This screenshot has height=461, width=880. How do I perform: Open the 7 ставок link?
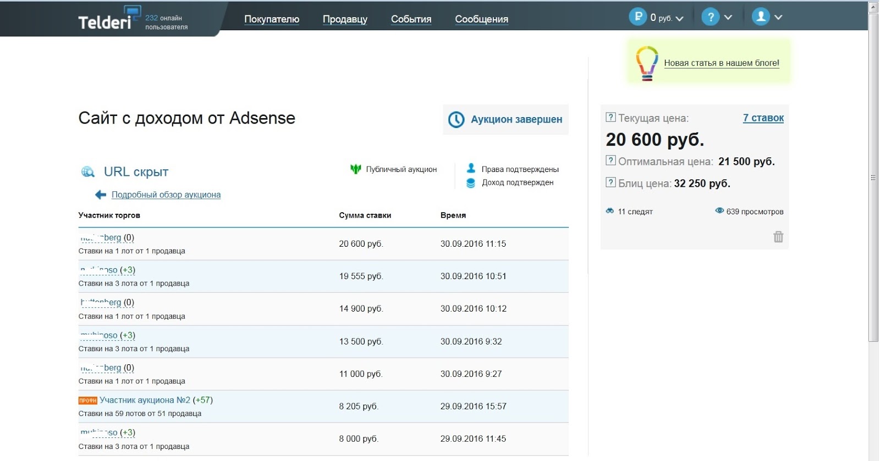[763, 118]
